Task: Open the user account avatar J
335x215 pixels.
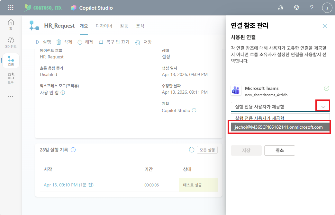Action: point(327,8)
